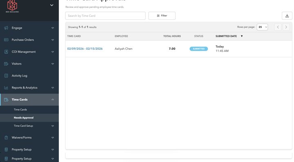
Task: Click the Waivers/Forms clipboard icon
Action: click(6, 138)
